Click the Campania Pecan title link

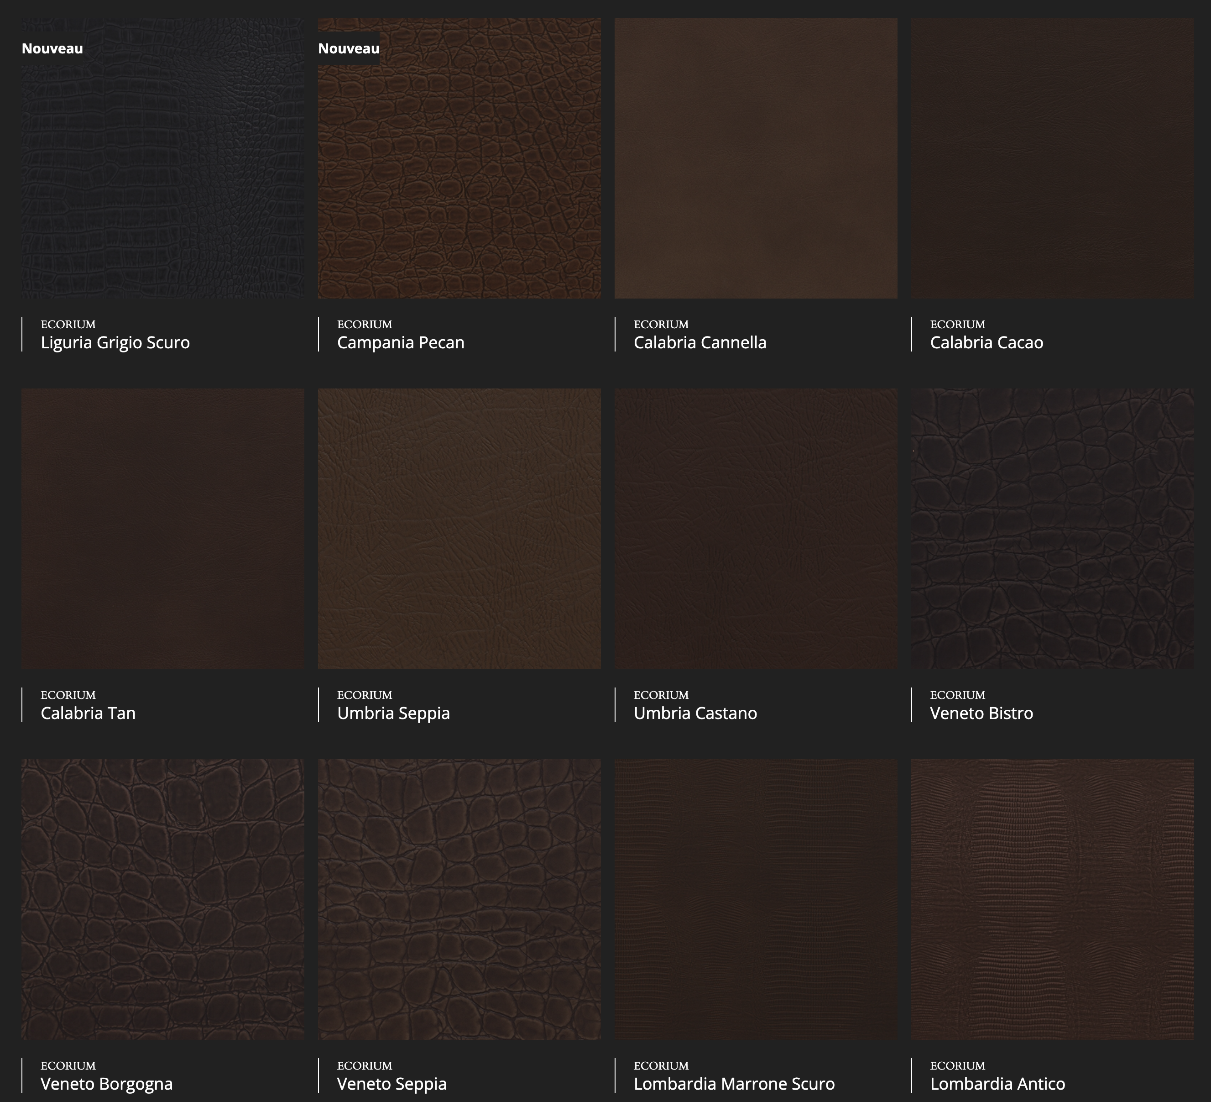click(x=401, y=342)
